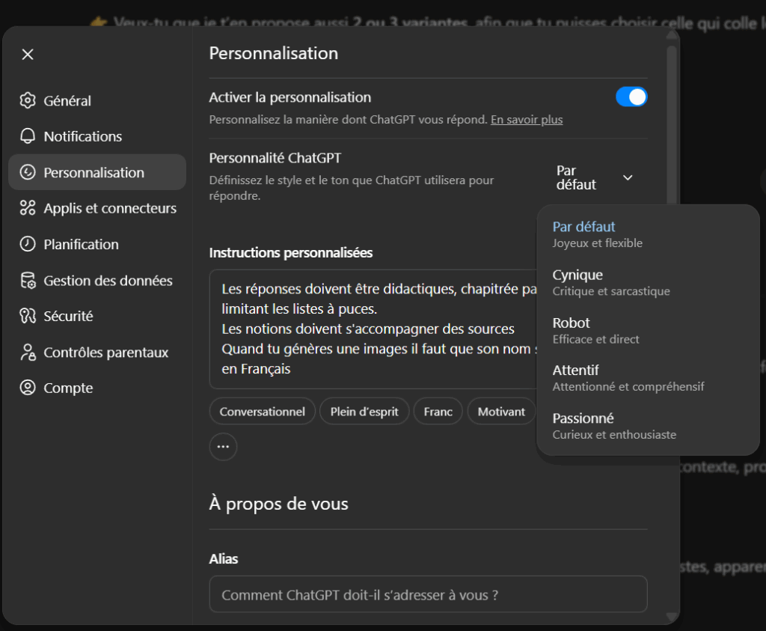Click the Applis et connecteurs icon
Image resolution: width=766 pixels, height=631 pixels.
(28, 208)
